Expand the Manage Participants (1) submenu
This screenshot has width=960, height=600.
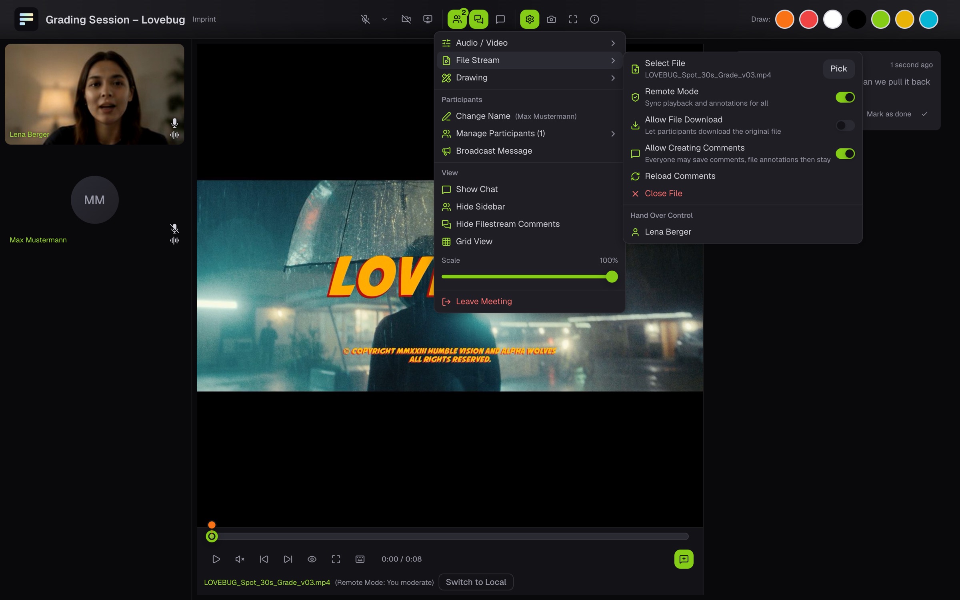[529, 133]
